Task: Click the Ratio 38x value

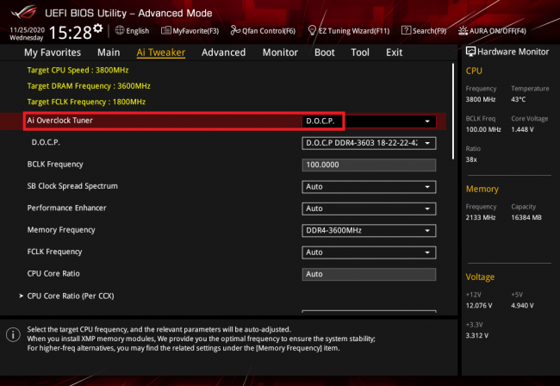Action: coord(471,159)
